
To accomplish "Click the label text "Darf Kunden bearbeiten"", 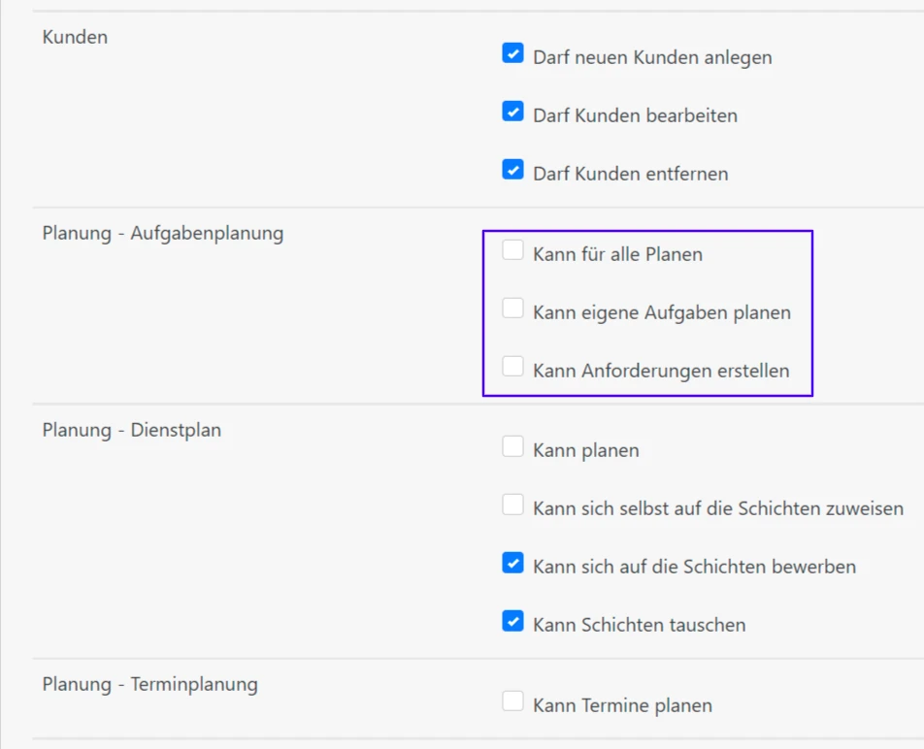I will coord(635,115).
